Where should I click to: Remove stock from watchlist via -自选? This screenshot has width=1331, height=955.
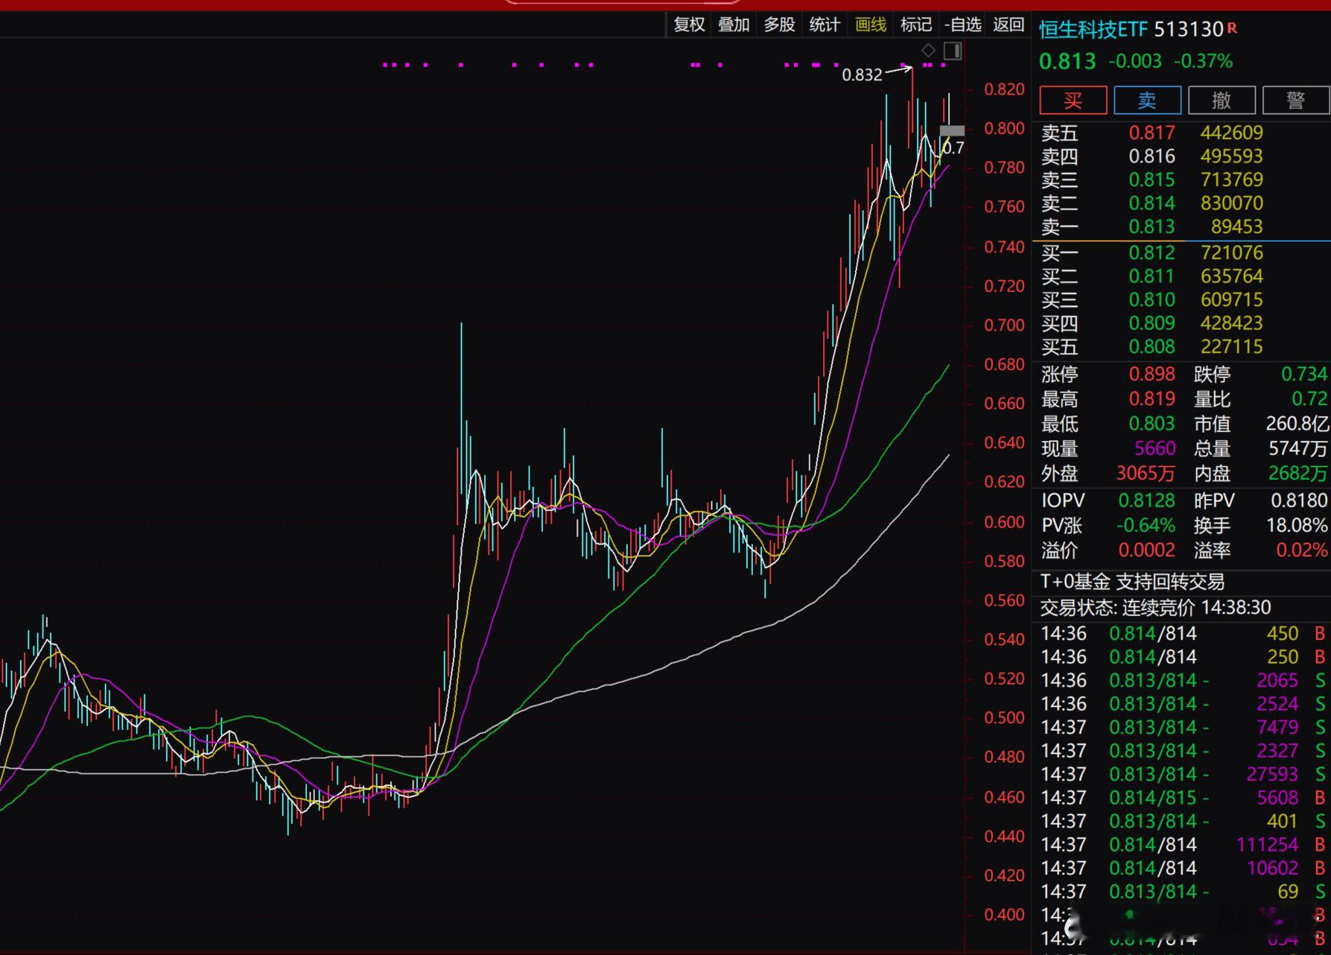tap(963, 25)
